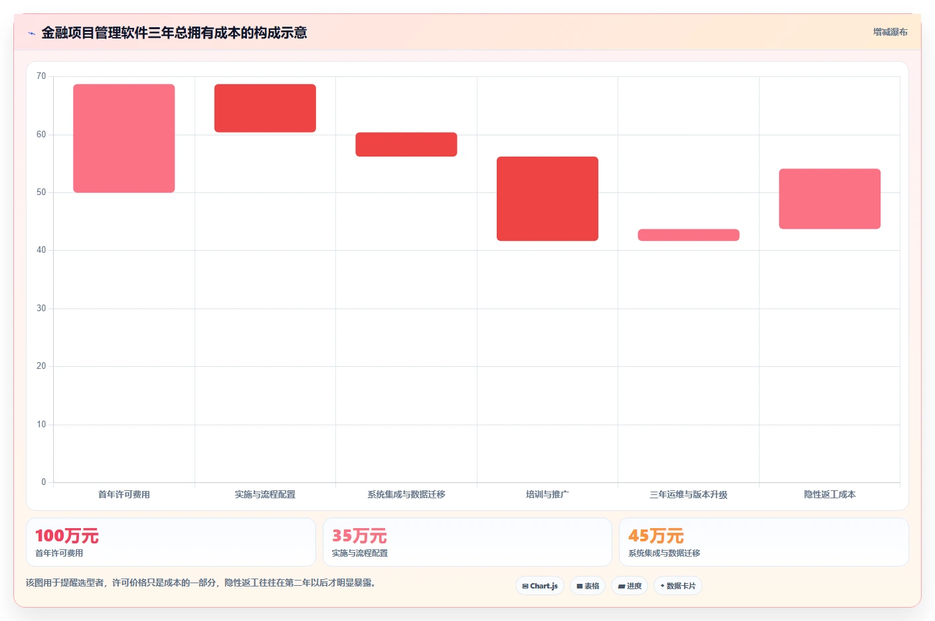Click the 增减瀑布 label in the header
Viewport: 935px width, 621px height.
coord(890,32)
